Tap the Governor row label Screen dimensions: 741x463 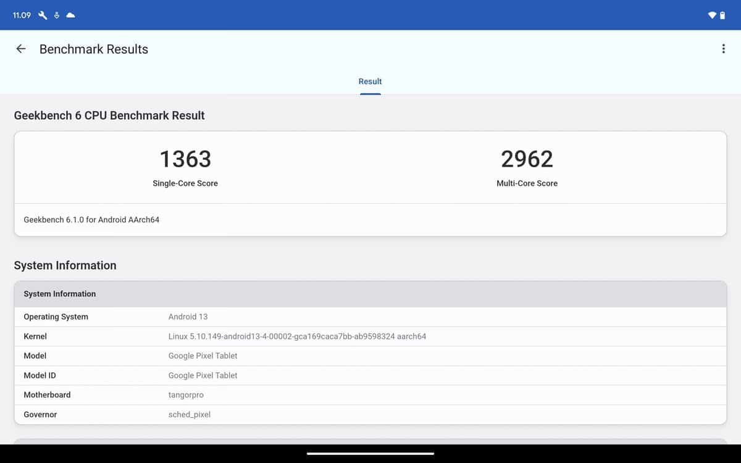point(40,415)
